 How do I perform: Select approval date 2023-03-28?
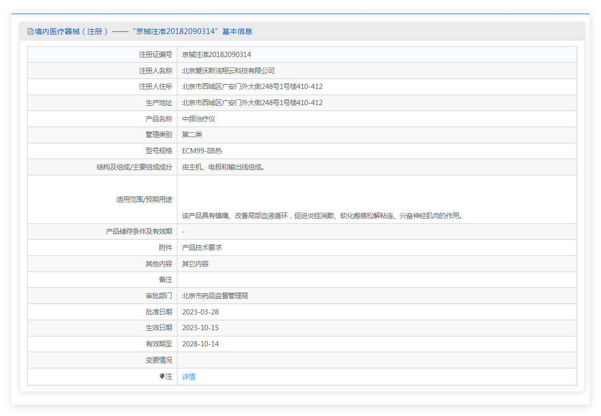201,312
